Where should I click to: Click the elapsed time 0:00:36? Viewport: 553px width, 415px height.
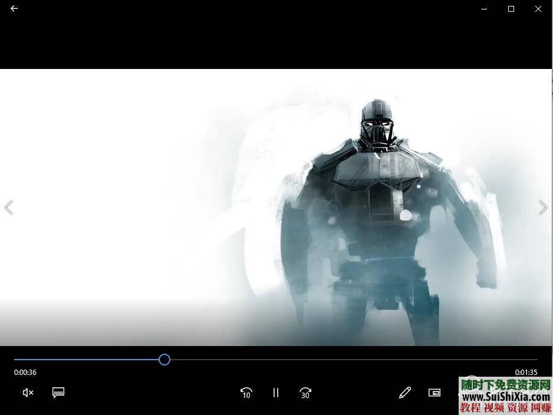[25, 373]
